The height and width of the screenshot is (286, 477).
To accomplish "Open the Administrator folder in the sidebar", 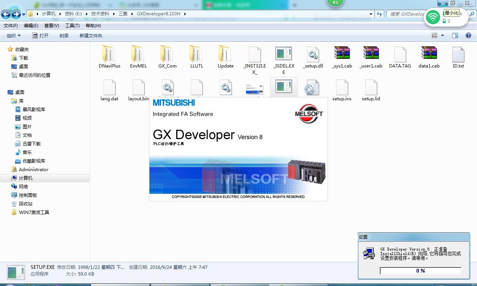I will pos(34,169).
